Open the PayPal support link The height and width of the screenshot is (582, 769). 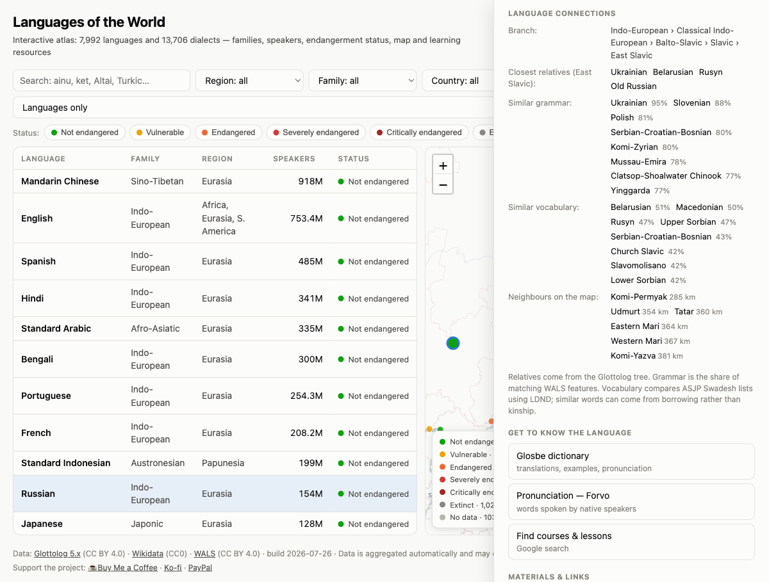pos(200,568)
